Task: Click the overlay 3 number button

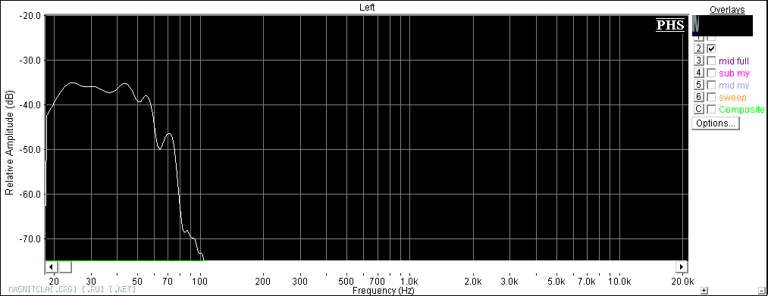Action: pyautogui.click(x=699, y=61)
